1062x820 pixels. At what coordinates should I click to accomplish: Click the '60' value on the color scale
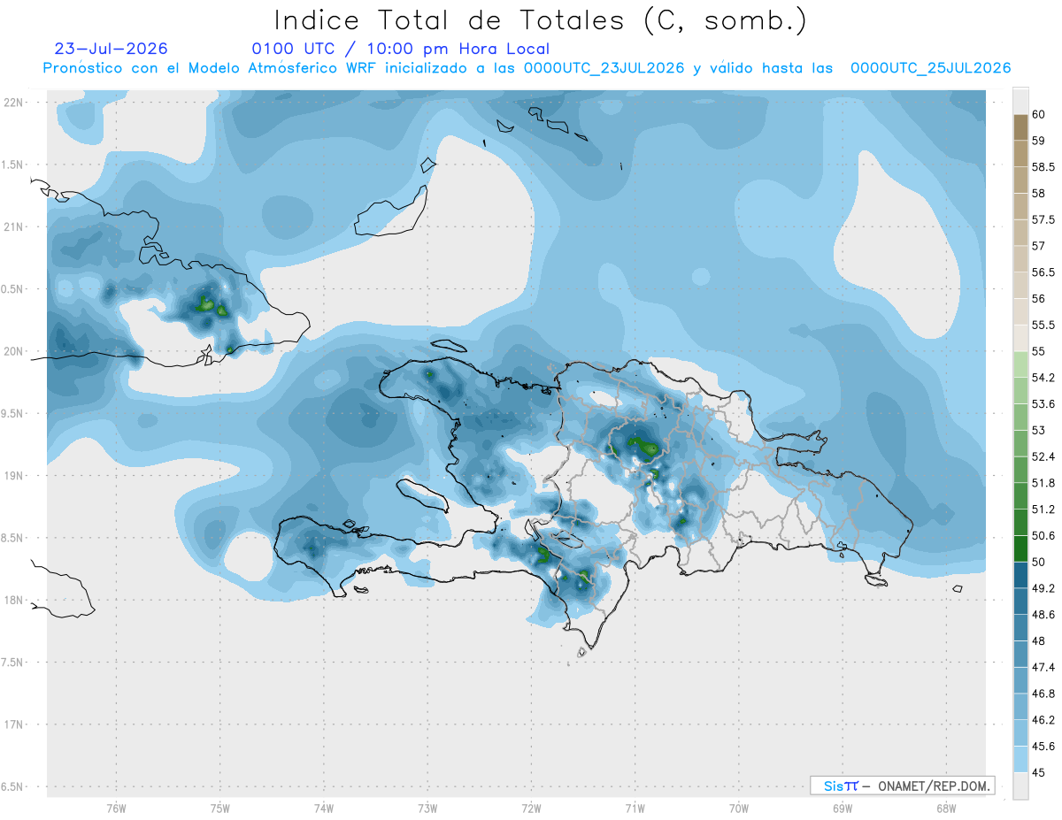[x=1039, y=114]
